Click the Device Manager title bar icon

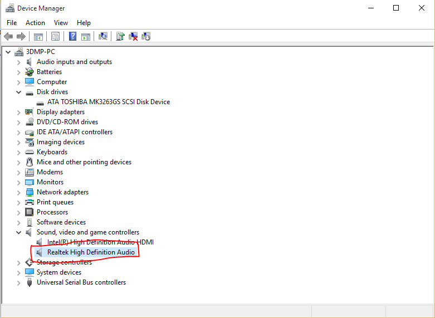[10, 8]
